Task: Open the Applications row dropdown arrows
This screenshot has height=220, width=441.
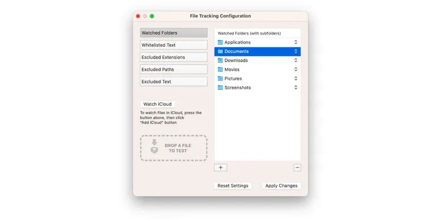Action: pyautogui.click(x=296, y=42)
